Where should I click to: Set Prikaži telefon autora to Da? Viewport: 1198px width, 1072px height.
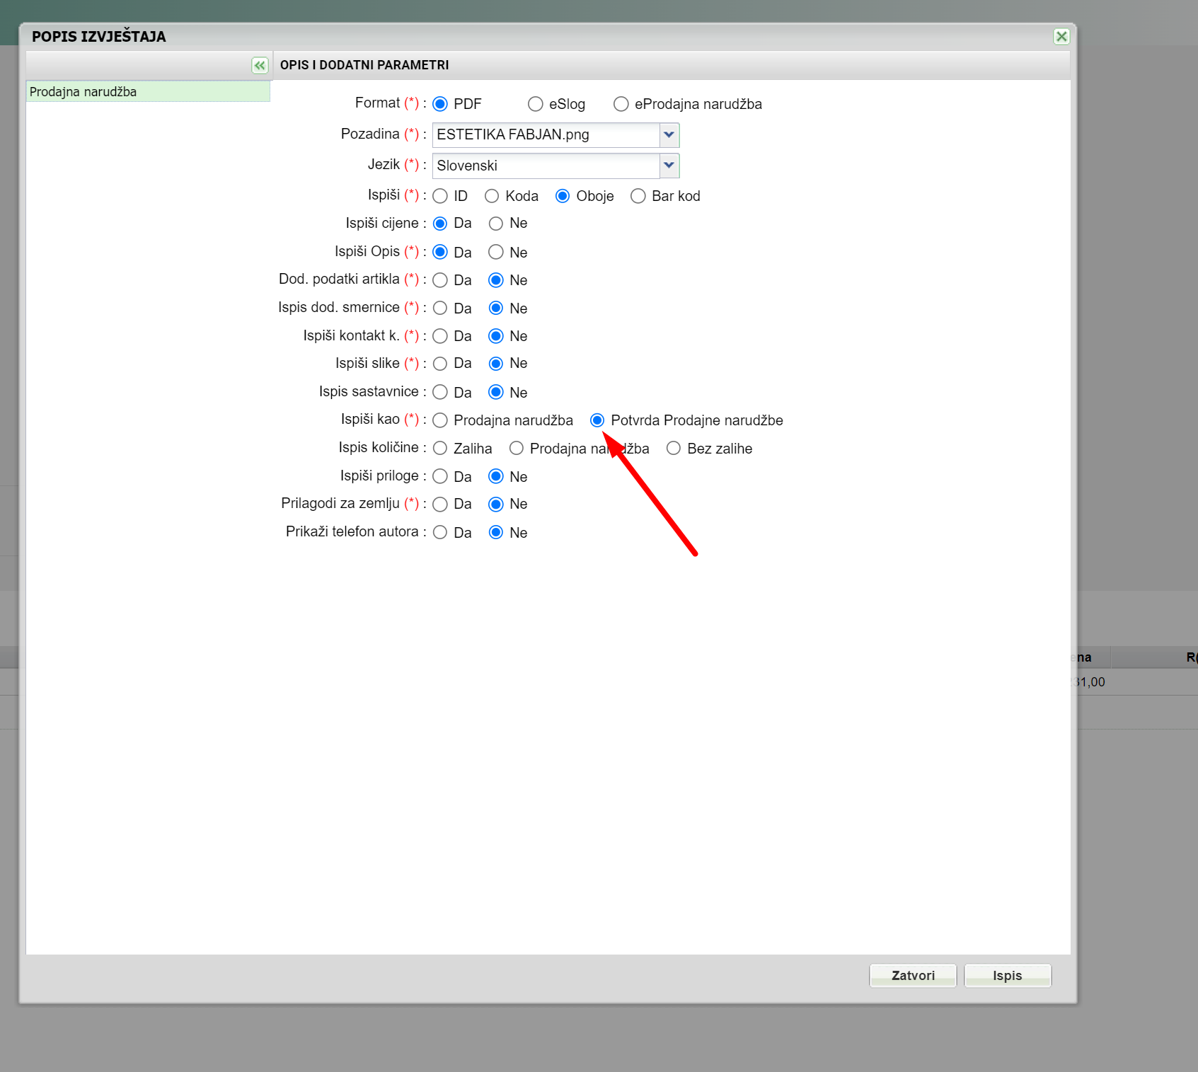(440, 532)
